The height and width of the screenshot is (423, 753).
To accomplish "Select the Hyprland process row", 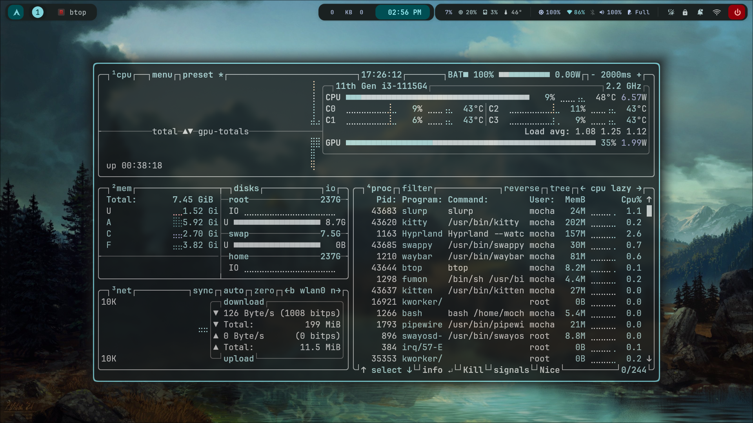I will (506, 234).
